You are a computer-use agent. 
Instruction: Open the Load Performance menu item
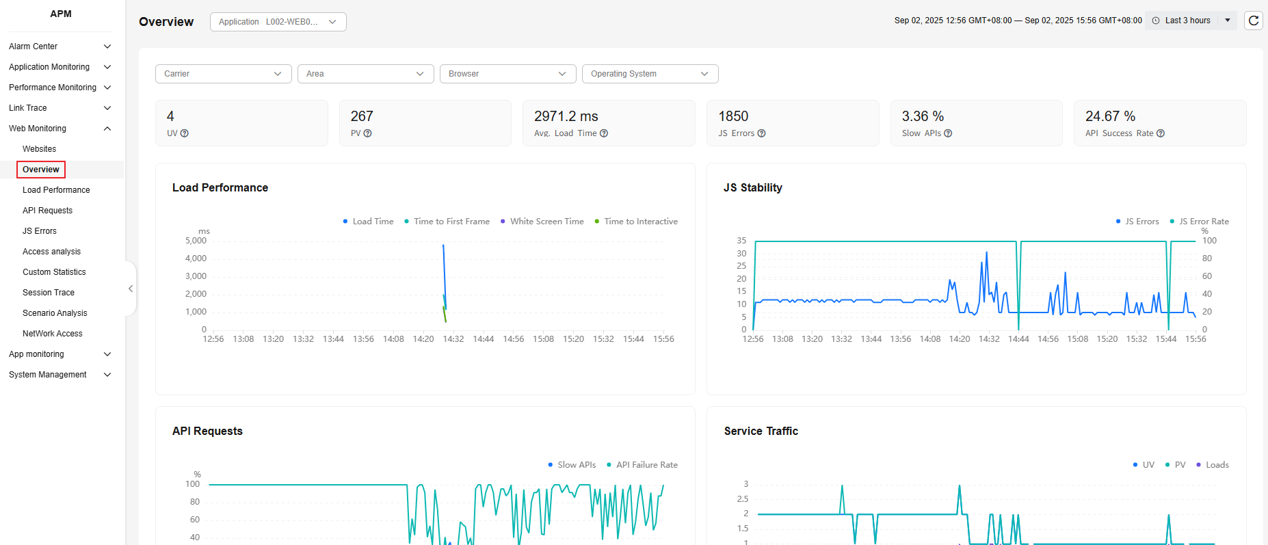(56, 190)
